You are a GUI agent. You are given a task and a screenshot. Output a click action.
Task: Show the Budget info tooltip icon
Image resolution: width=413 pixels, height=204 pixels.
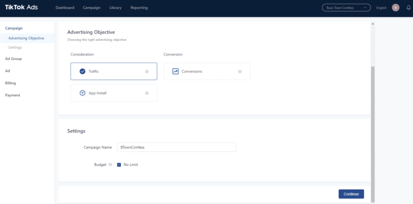click(x=110, y=165)
